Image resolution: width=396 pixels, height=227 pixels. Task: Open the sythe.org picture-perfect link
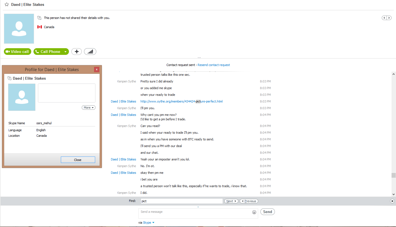click(181, 101)
